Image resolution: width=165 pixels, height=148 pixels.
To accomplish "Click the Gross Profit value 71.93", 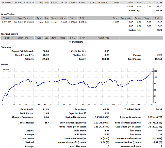I will click(x=46, y=109).
